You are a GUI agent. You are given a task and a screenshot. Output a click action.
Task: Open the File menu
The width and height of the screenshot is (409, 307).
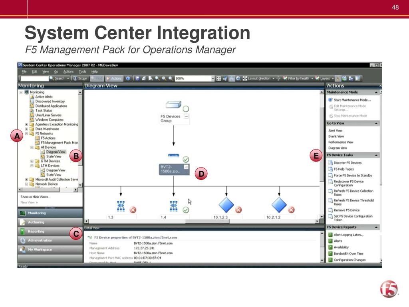24,72
